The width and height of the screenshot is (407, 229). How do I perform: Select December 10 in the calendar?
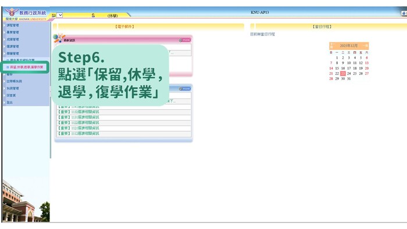pyautogui.click(x=349, y=63)
